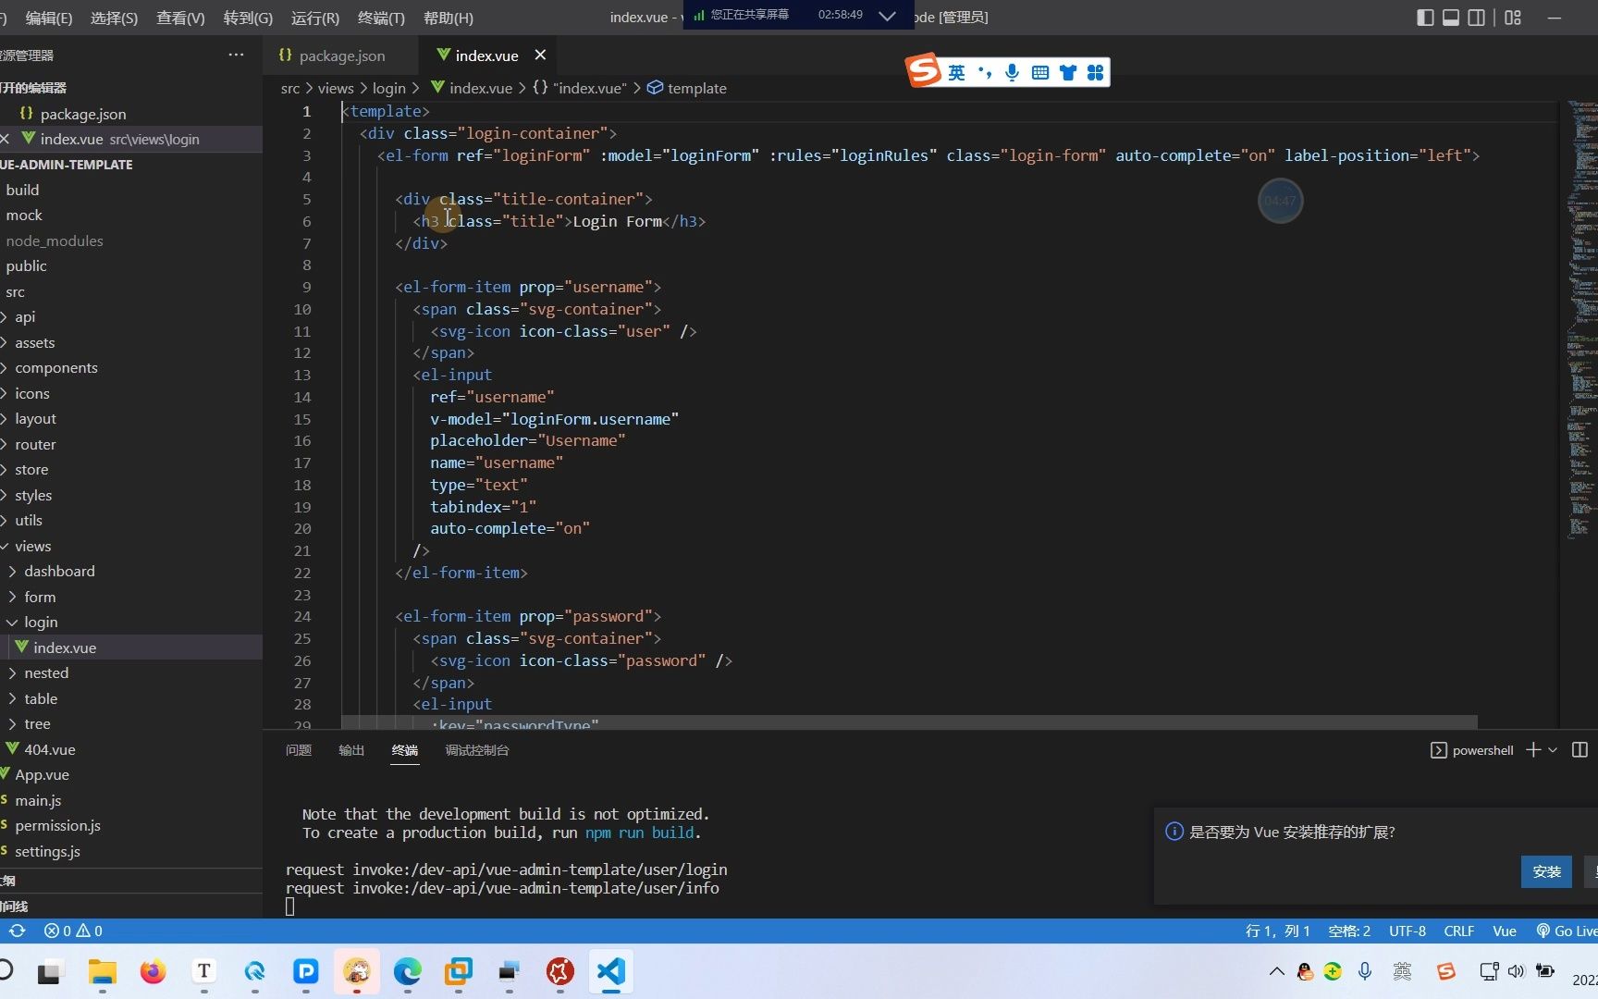Screen dimensions: 1598x999
Task: Click the split editor icon
Action: tap(1476, 18)
